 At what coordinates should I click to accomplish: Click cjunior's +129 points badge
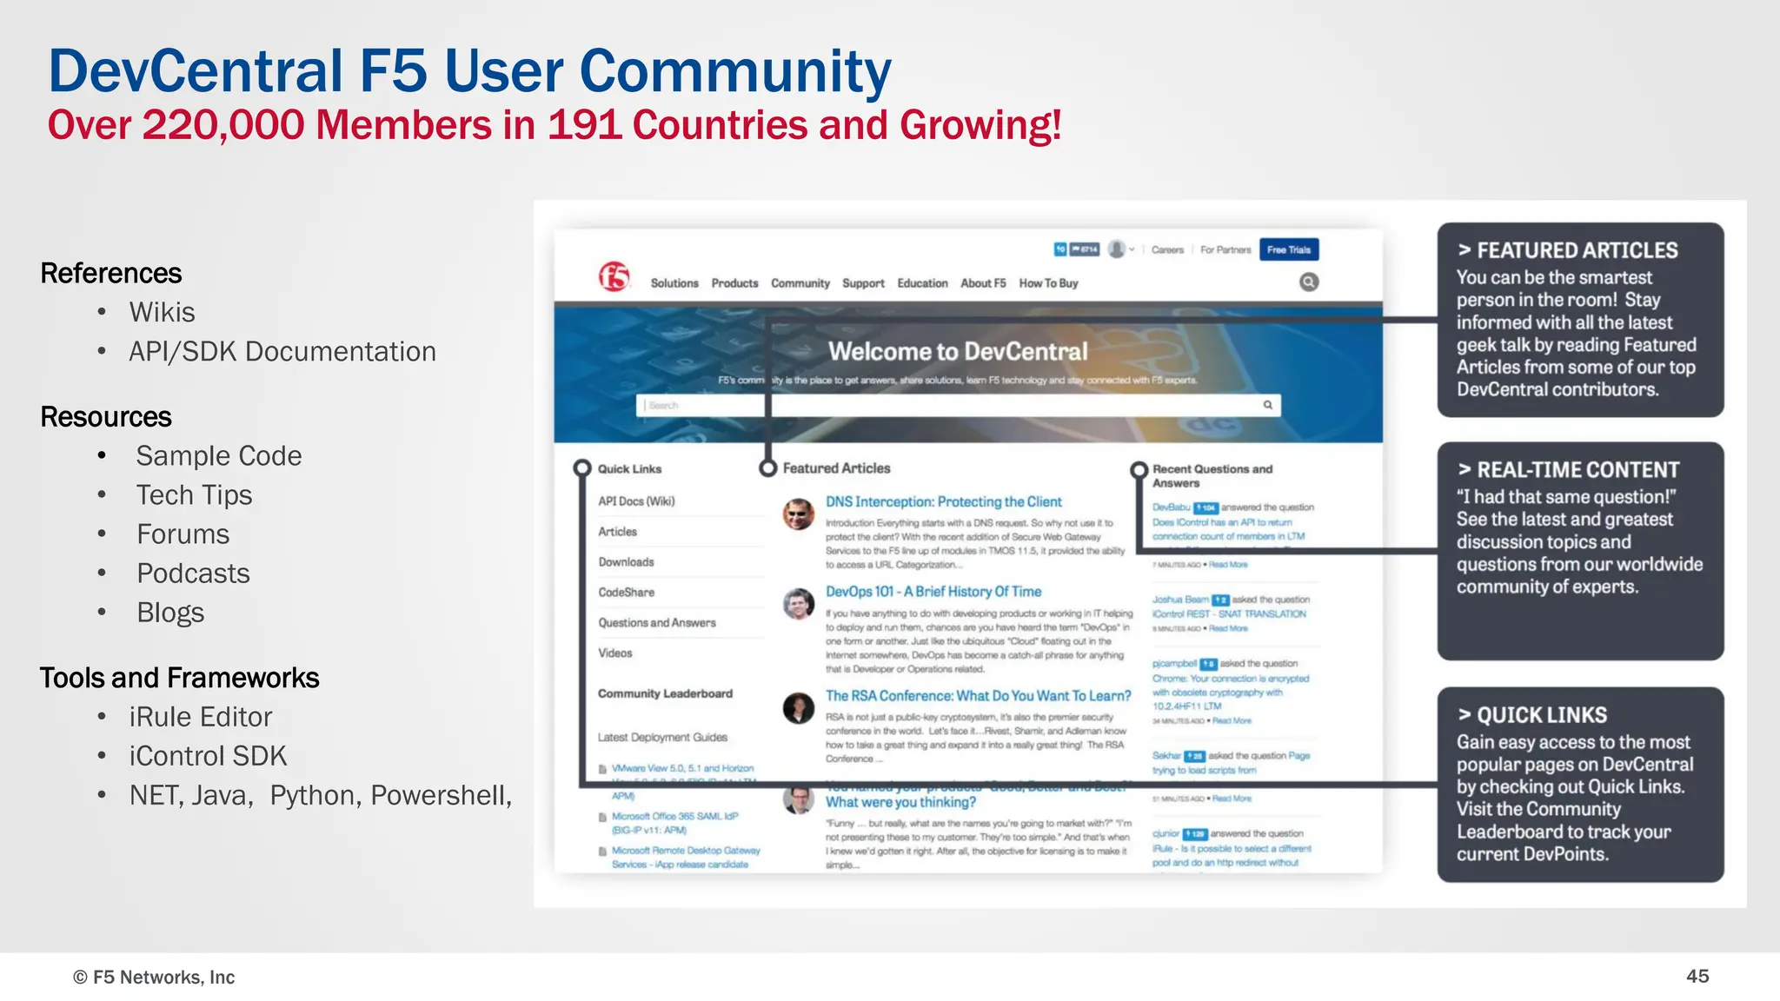(x=1196, y=833)
